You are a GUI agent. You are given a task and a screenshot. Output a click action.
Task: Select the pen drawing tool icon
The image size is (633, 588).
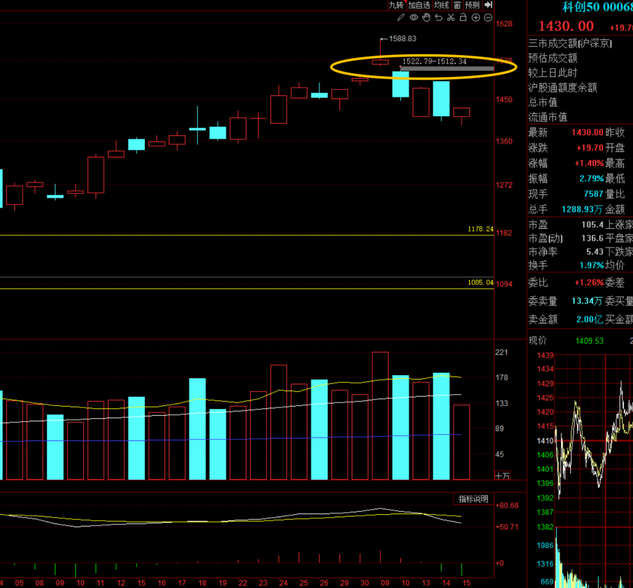402,18
